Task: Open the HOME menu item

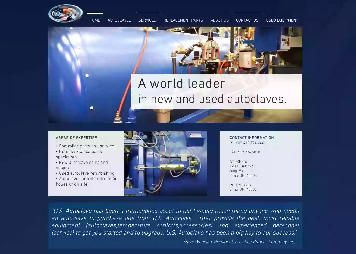Action: [x=95, y=20]
